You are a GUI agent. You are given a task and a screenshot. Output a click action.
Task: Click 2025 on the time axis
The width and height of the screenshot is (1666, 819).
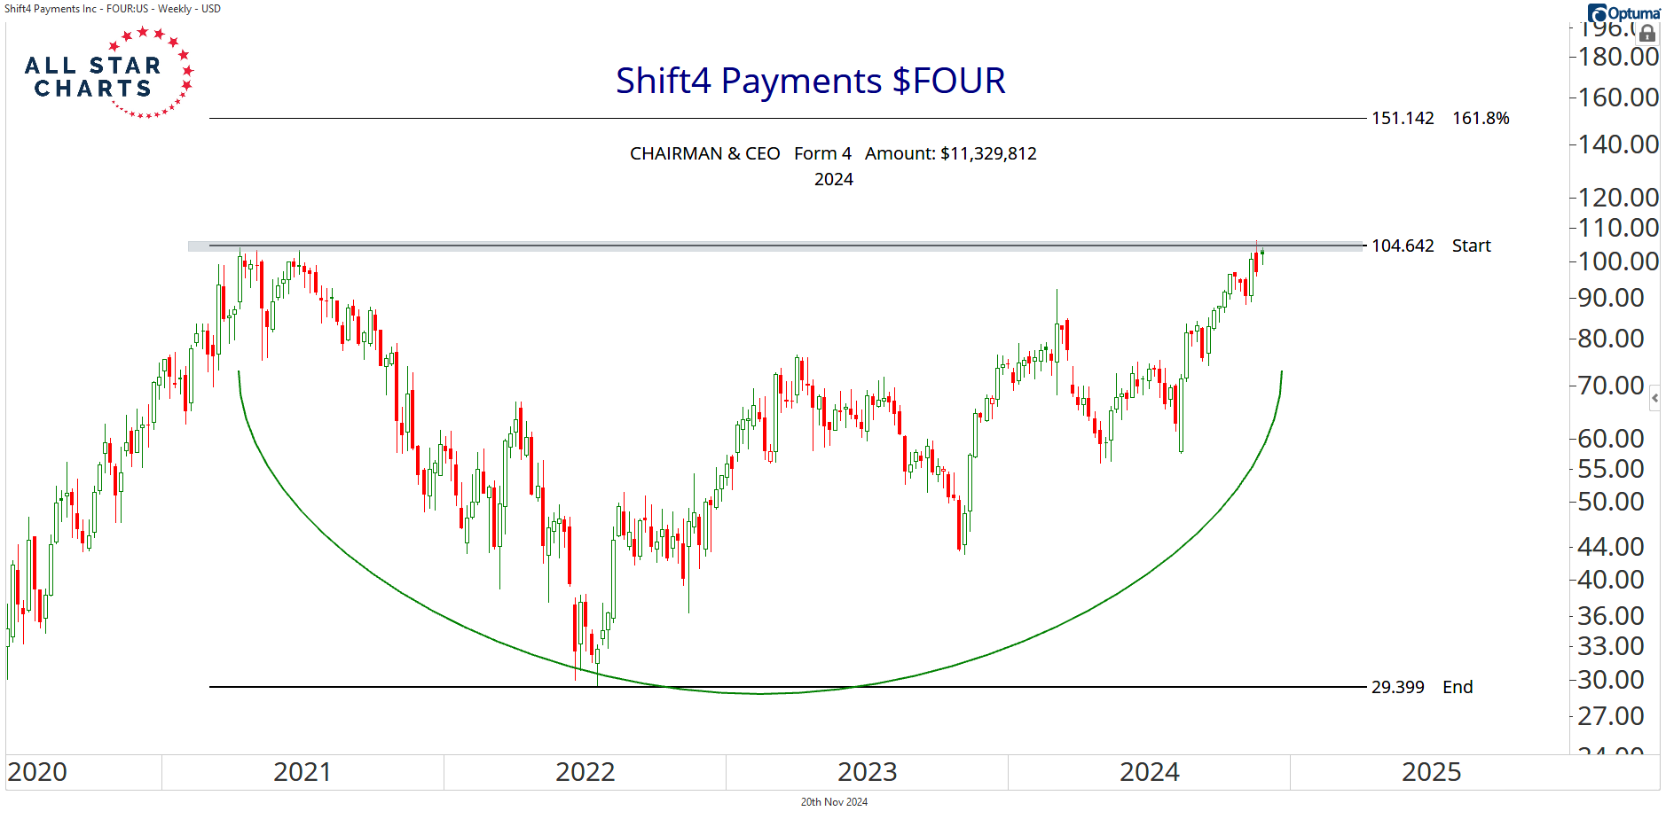(1431, 772)
